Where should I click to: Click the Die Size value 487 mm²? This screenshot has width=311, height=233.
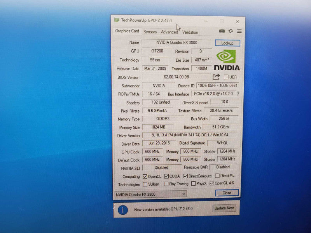click(201, 60)
